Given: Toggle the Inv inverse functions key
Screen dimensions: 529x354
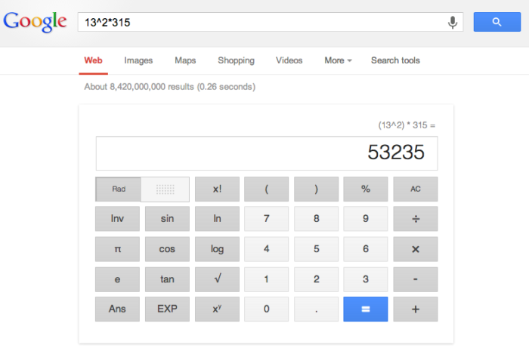Looking at the screenshot, I should (x=117, y=219).
